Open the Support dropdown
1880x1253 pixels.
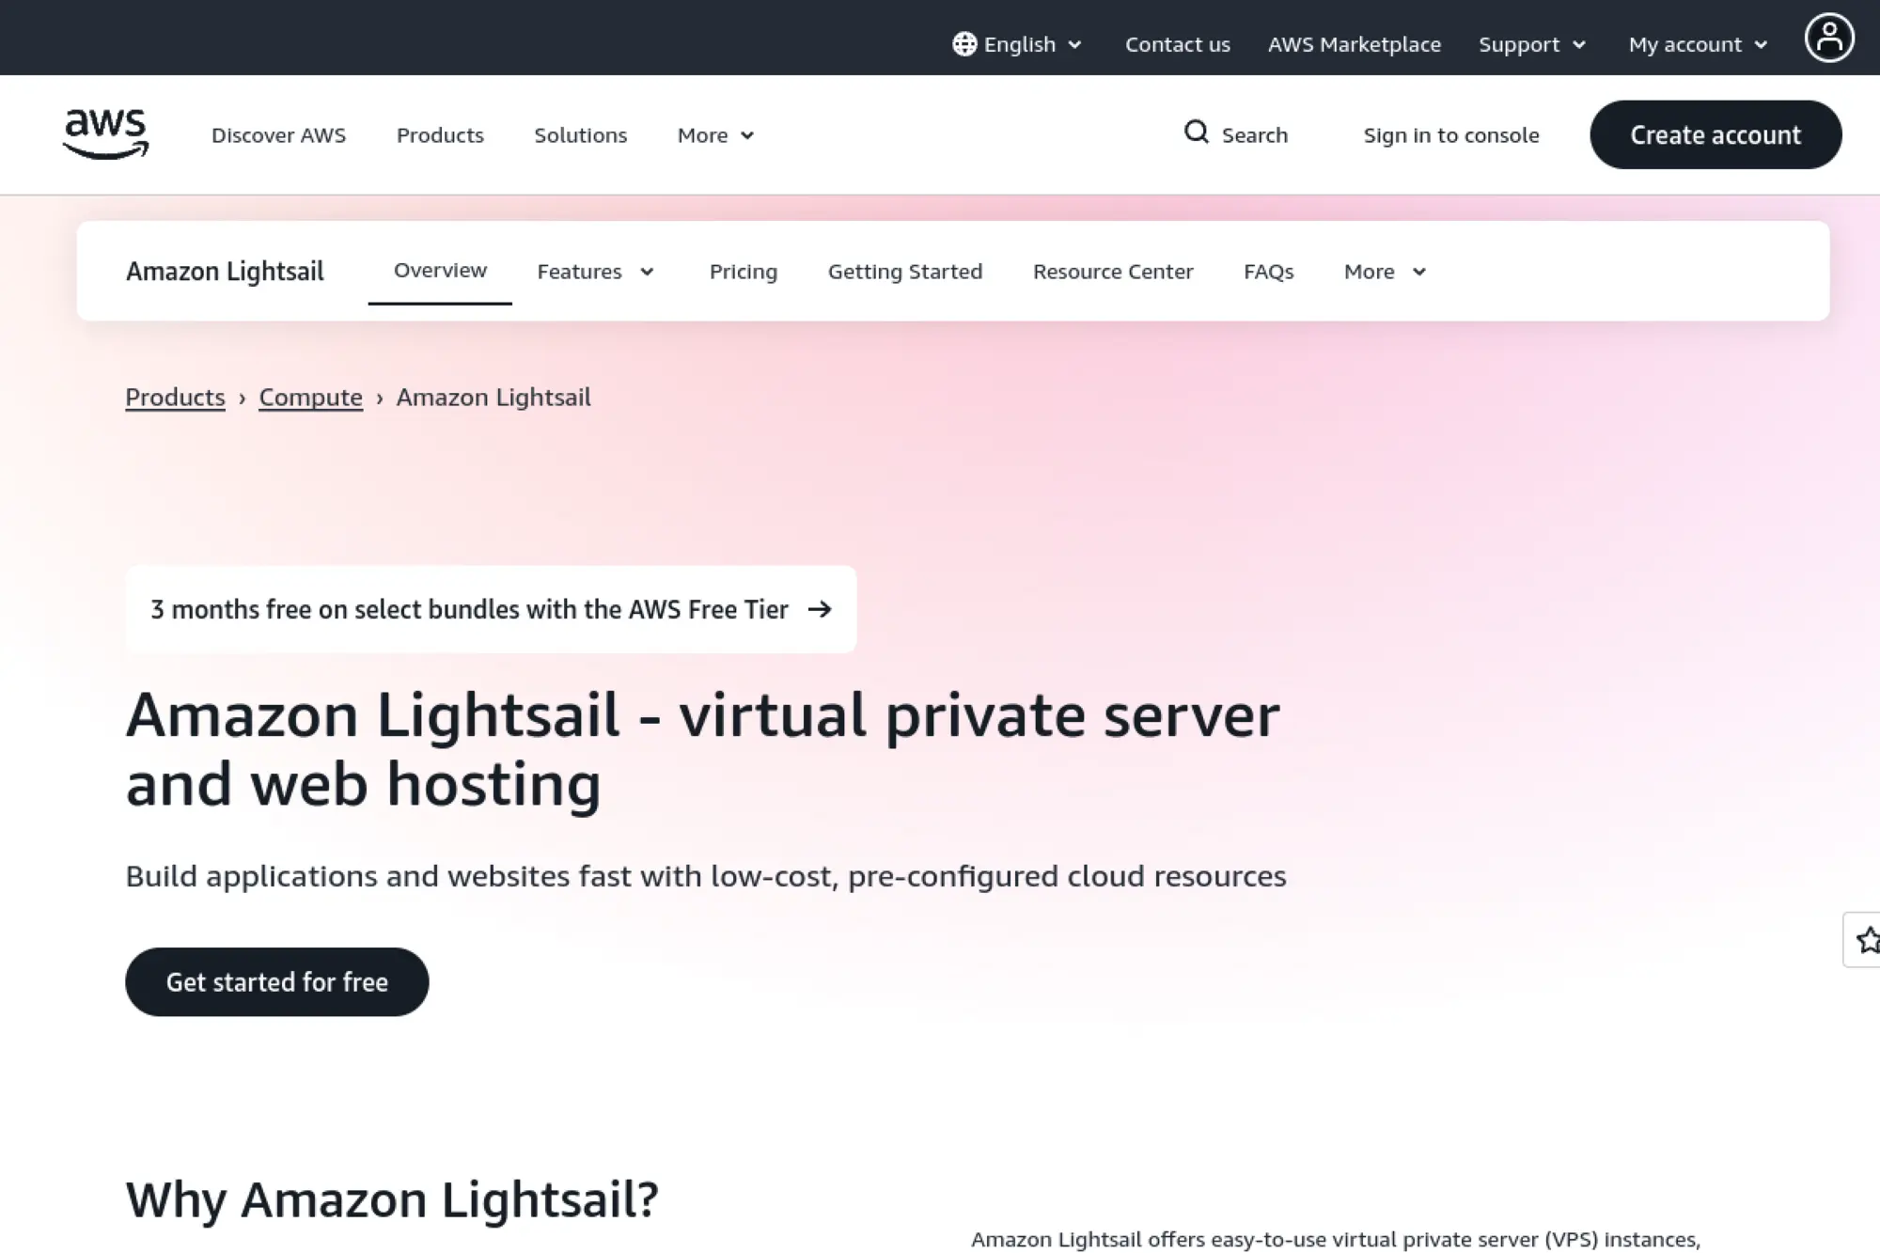click(x=1531, y=44)
